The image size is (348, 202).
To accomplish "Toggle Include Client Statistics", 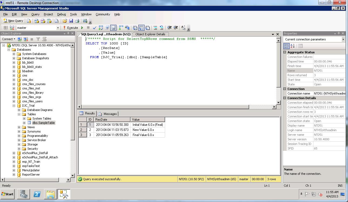I will click(x=127, y=28).
